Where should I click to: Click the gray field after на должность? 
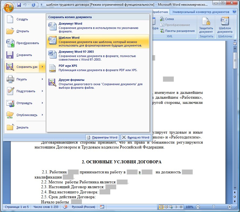pos(187,172)
